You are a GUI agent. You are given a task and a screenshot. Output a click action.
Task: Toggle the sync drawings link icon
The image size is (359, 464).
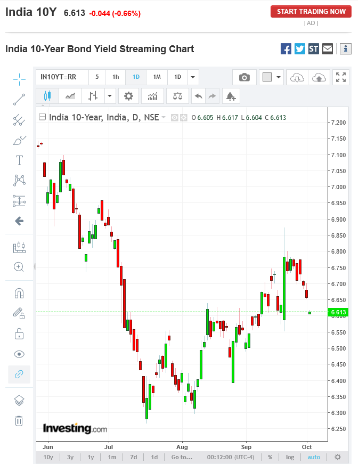19,375
